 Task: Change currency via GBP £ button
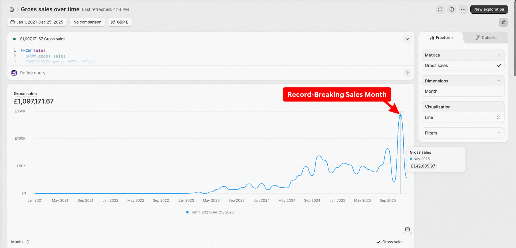click(x=120, y=22)
